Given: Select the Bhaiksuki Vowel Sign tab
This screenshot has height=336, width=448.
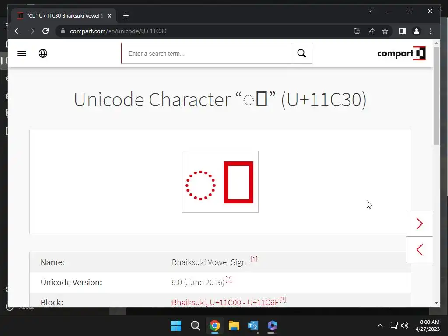Looking at the screenshot, I should coord(64,16).
